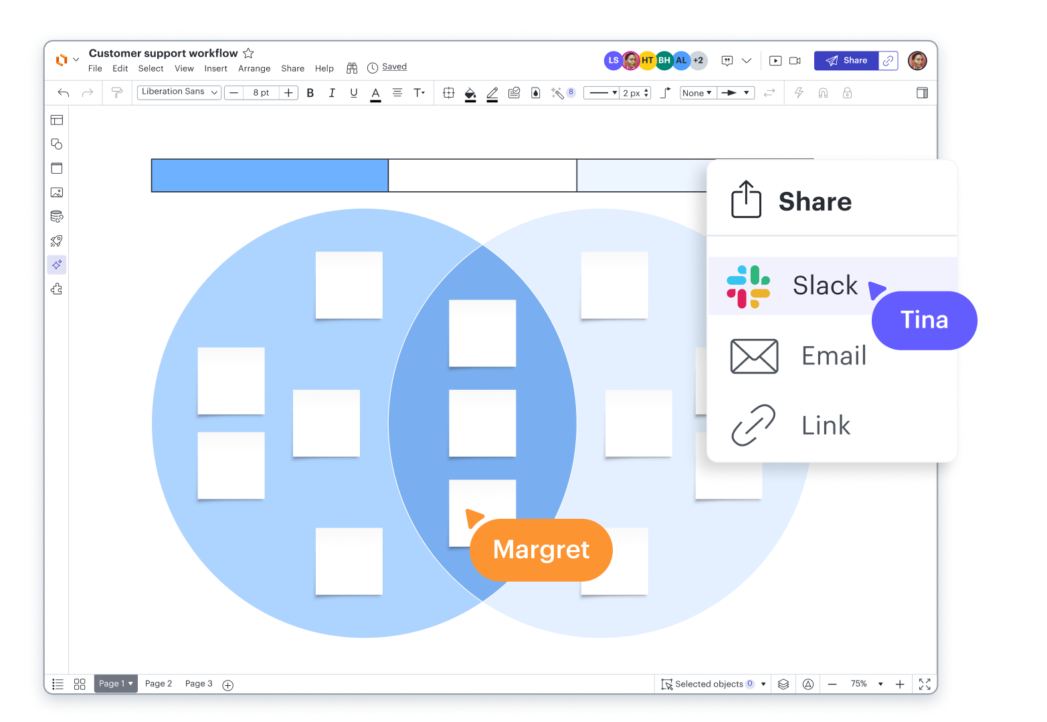Start presentation mode play icon
The width and height of the screenshot is (1047, 722).
click(775, 61)
